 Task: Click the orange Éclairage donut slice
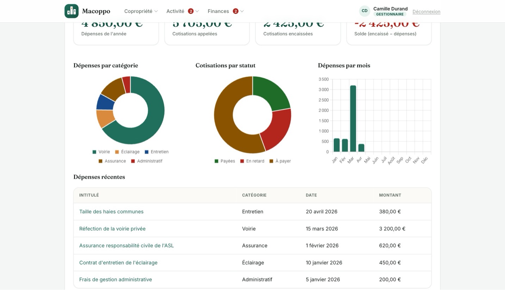tap(105, 118)
